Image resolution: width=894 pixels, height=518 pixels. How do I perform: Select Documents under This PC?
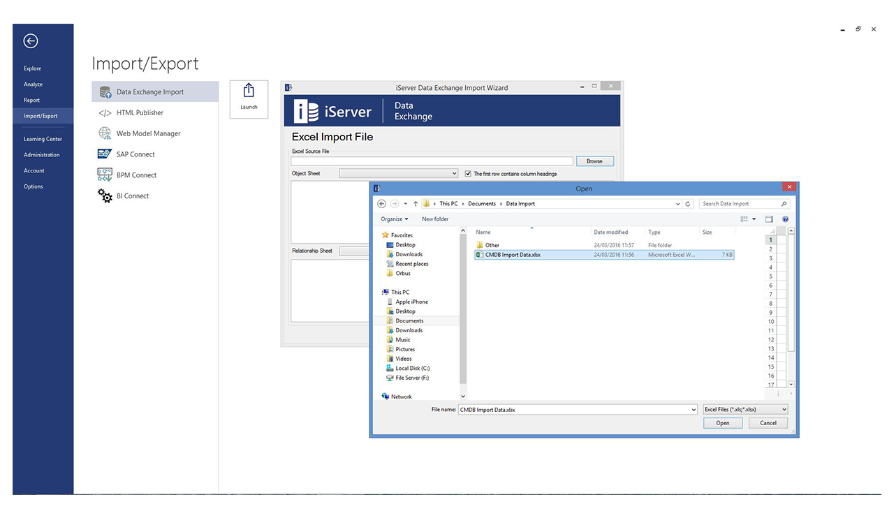click(409, 320)
